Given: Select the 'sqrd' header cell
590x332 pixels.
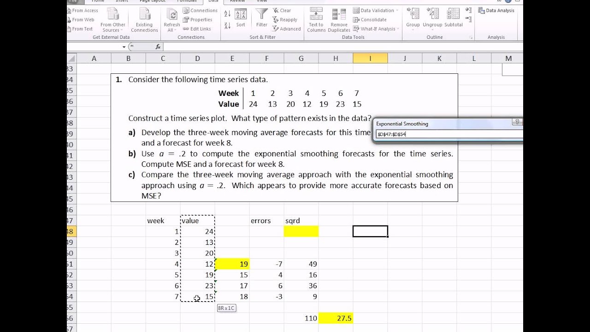Looking at the screenshot, I should 301,221.
